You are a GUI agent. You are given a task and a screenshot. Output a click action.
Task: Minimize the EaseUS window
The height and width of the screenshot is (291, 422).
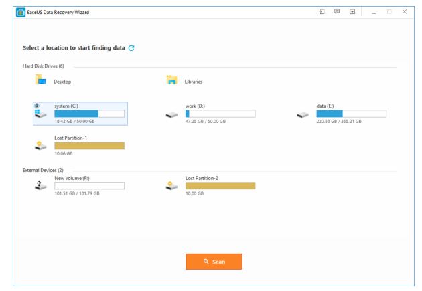[x=374, y=12]
